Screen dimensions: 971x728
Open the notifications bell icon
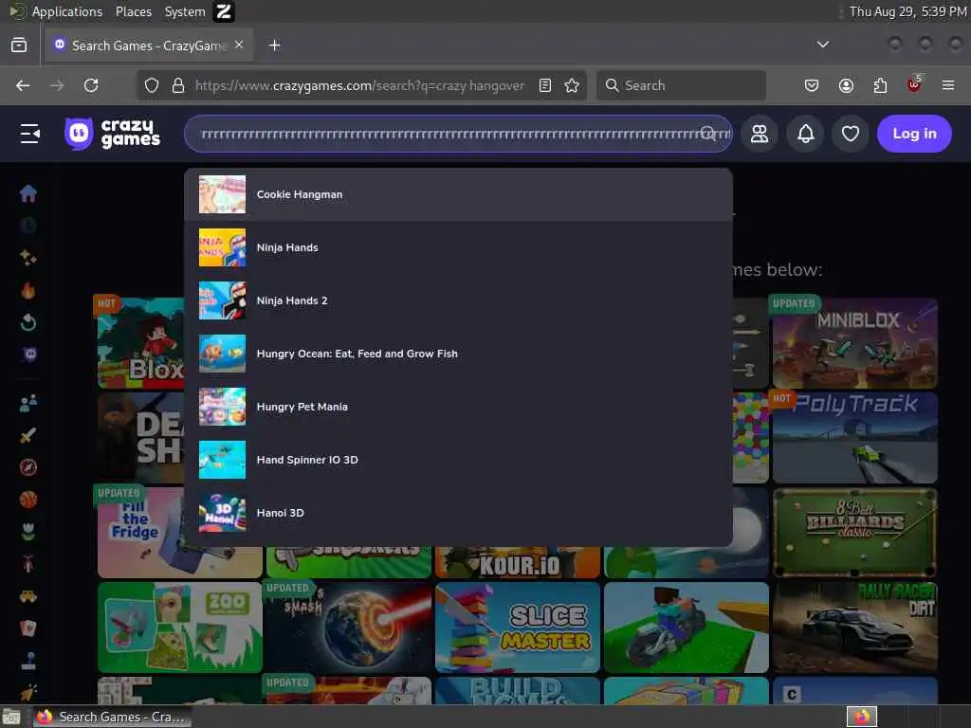click(x=805, y=133)
